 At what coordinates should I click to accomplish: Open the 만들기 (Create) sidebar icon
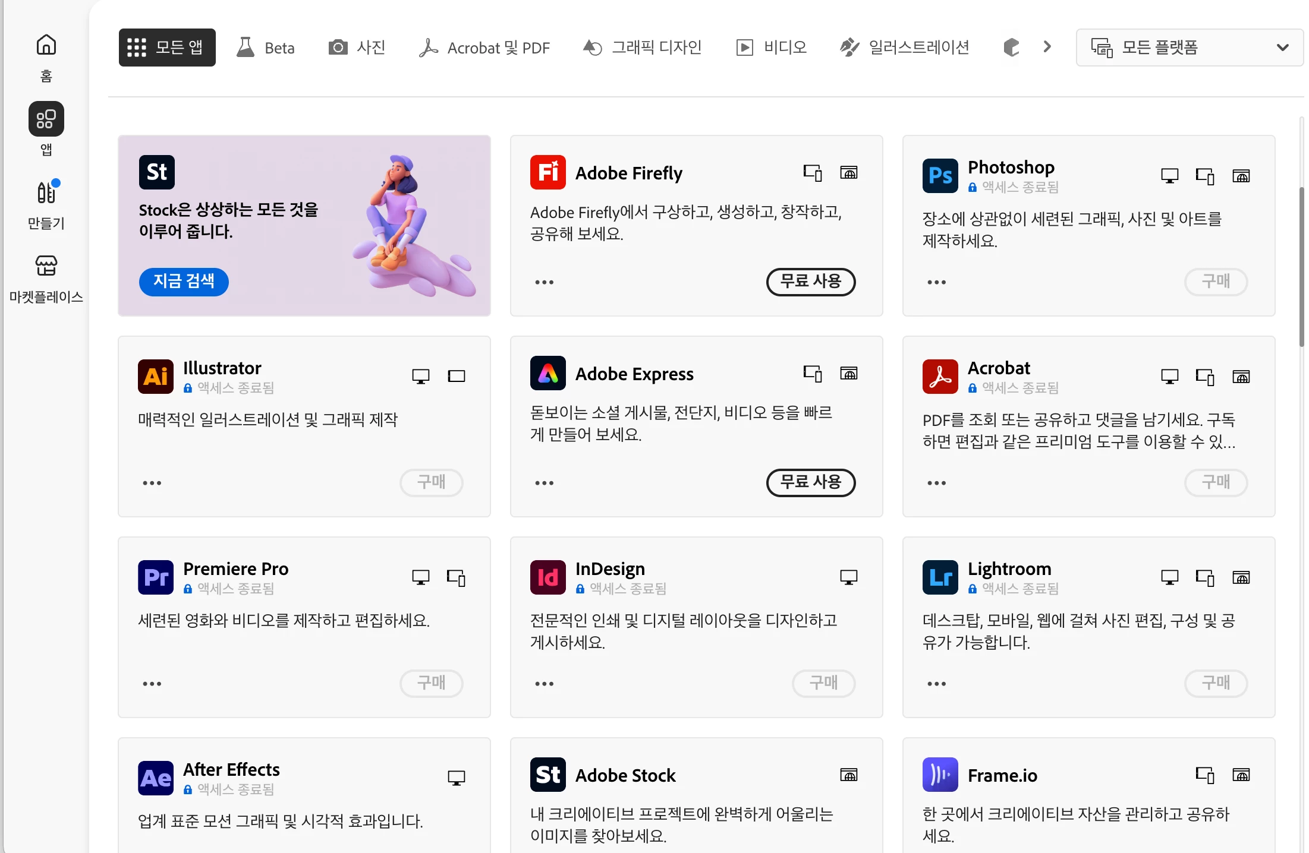pyautogui.click(x=46, y=192)
